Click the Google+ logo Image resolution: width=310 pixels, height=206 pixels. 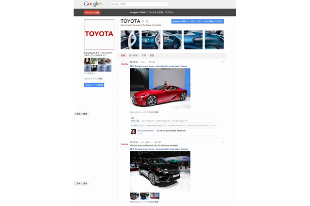point(93,4)
